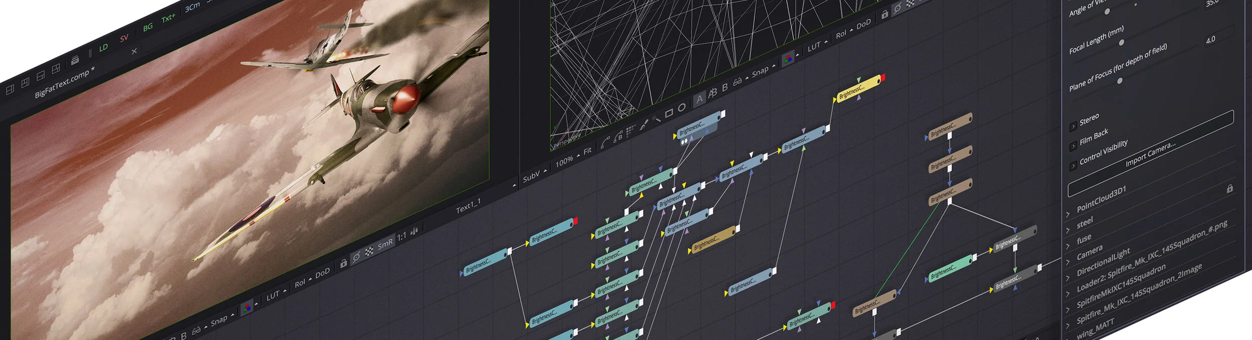Open Snap dropdown in Spitfire viewer

click(x=222, y=319)
